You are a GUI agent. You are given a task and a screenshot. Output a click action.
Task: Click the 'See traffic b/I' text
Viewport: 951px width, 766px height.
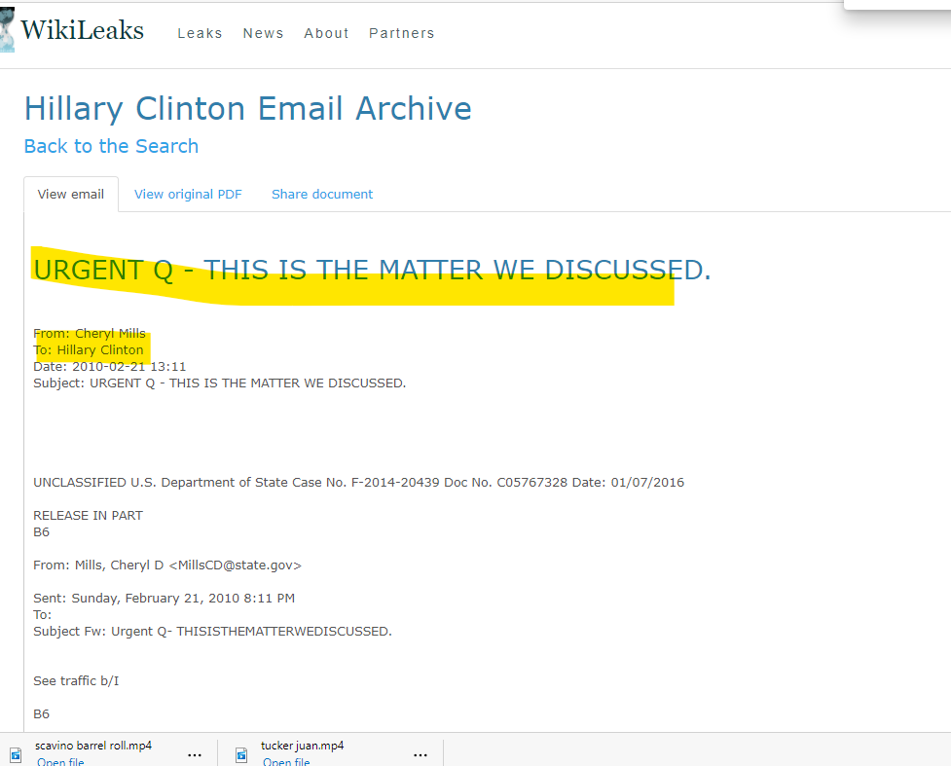tap(76, 681)
